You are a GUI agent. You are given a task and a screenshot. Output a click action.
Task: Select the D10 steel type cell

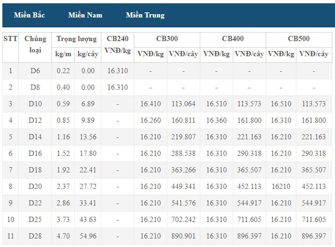[35, 104]
